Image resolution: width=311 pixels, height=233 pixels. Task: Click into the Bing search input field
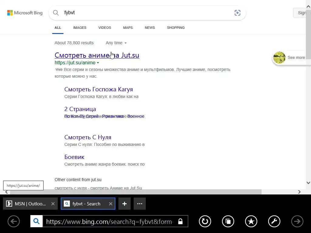click(147, 13)
